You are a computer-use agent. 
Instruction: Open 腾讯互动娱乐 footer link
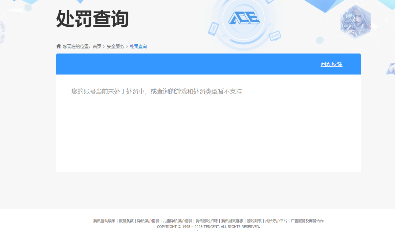[x=104, y=221]
